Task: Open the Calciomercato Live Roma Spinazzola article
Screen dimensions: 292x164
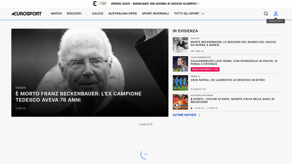Action: (x=234, y=62)
